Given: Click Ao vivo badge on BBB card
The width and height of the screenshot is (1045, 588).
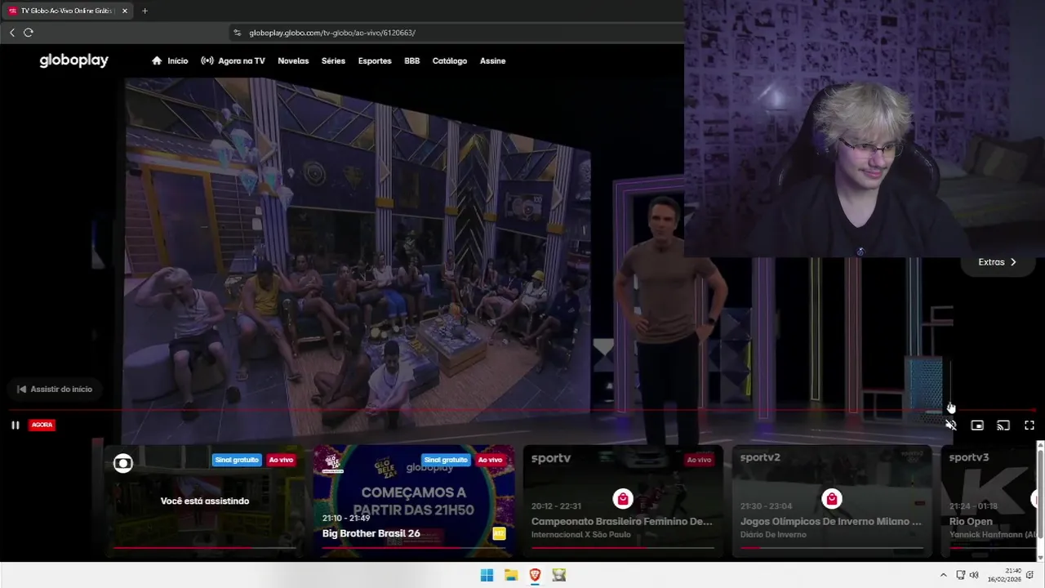Looking at the screenshot, I should click(490, 460).
